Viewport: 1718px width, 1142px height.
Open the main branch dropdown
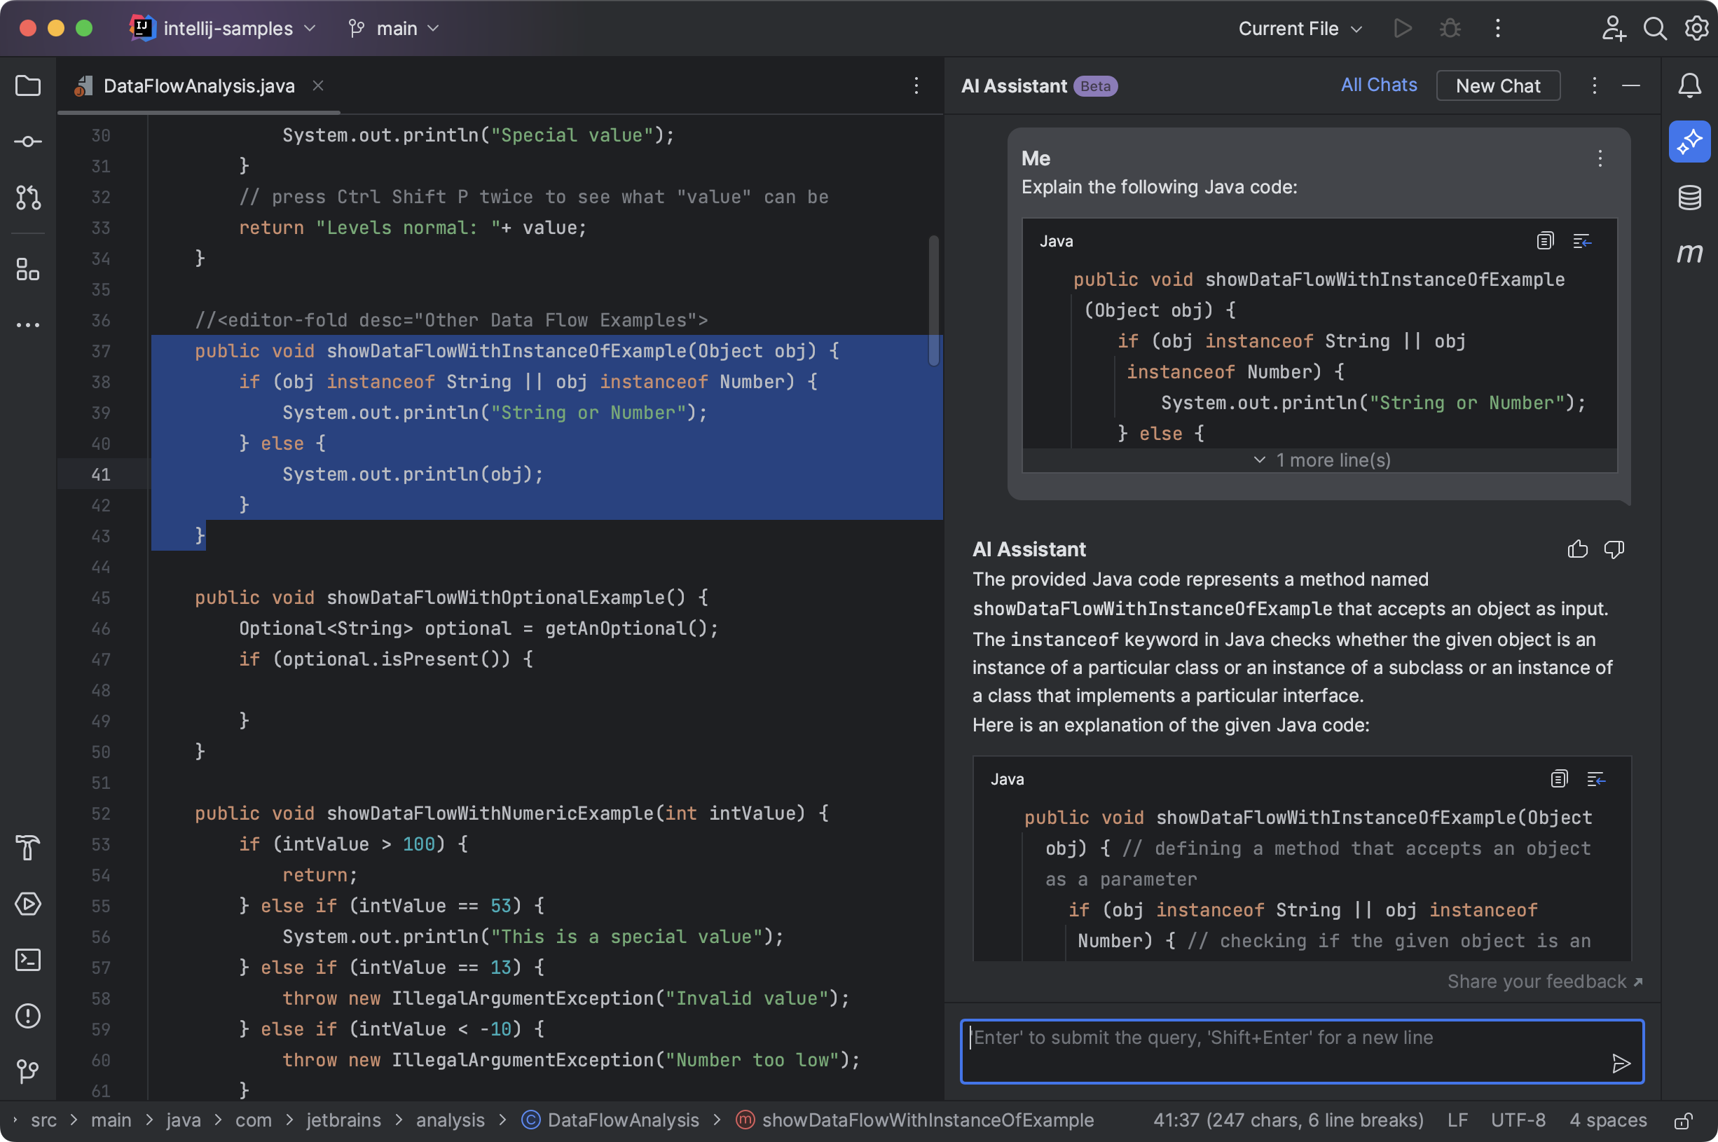pyautogui.click(x=393, y=29)
